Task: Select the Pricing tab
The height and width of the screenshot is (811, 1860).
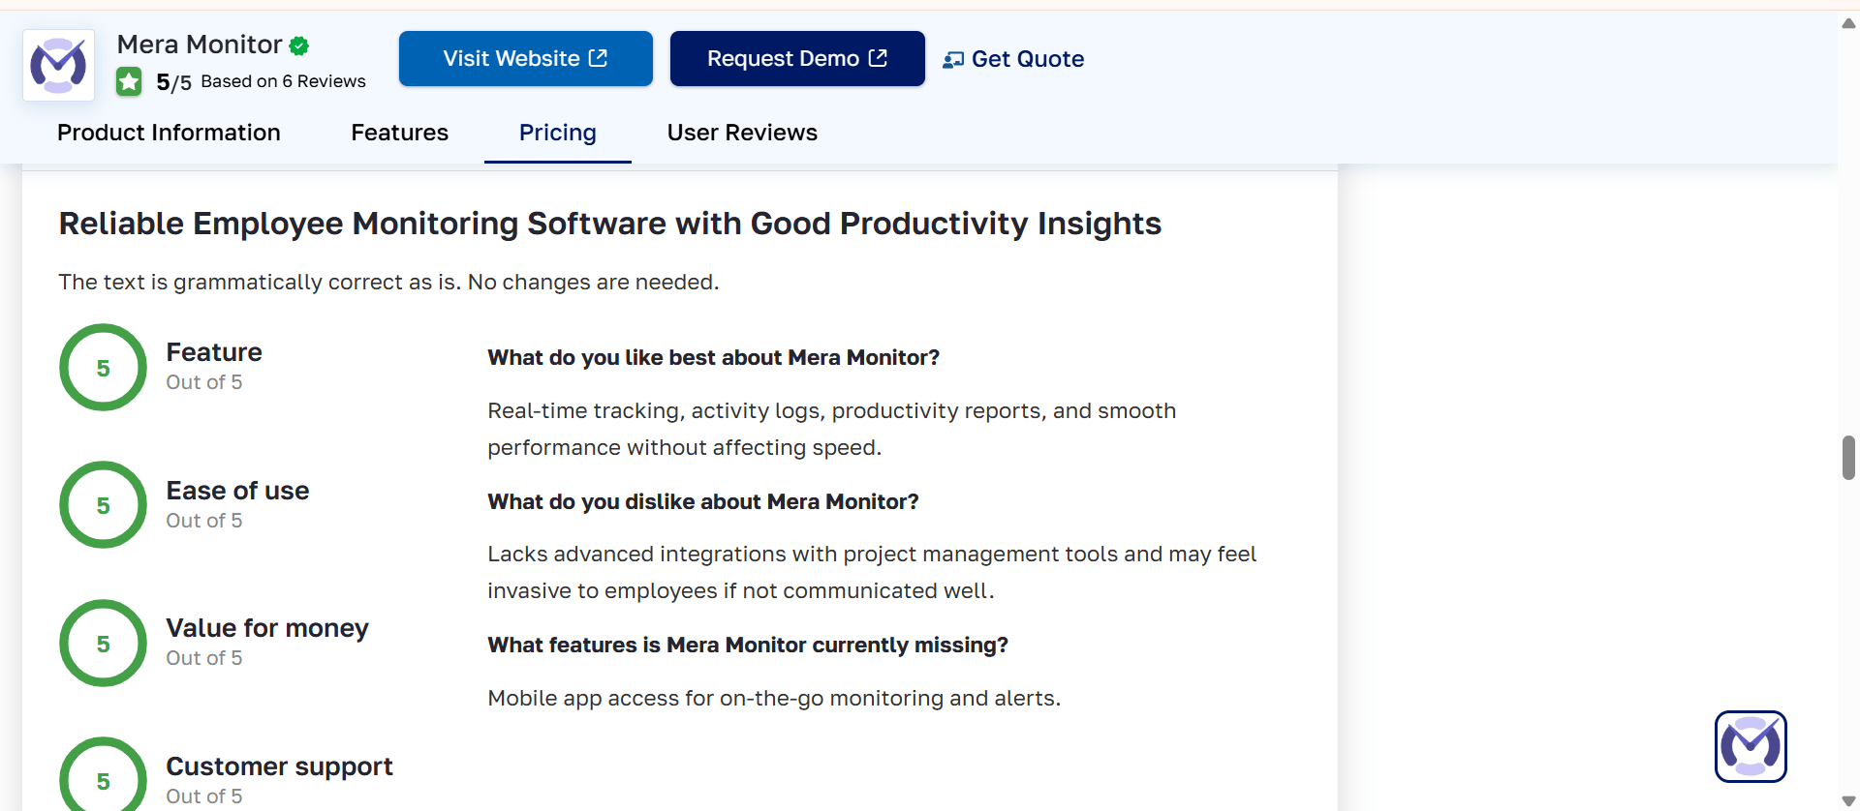Action: click(558, 133)
